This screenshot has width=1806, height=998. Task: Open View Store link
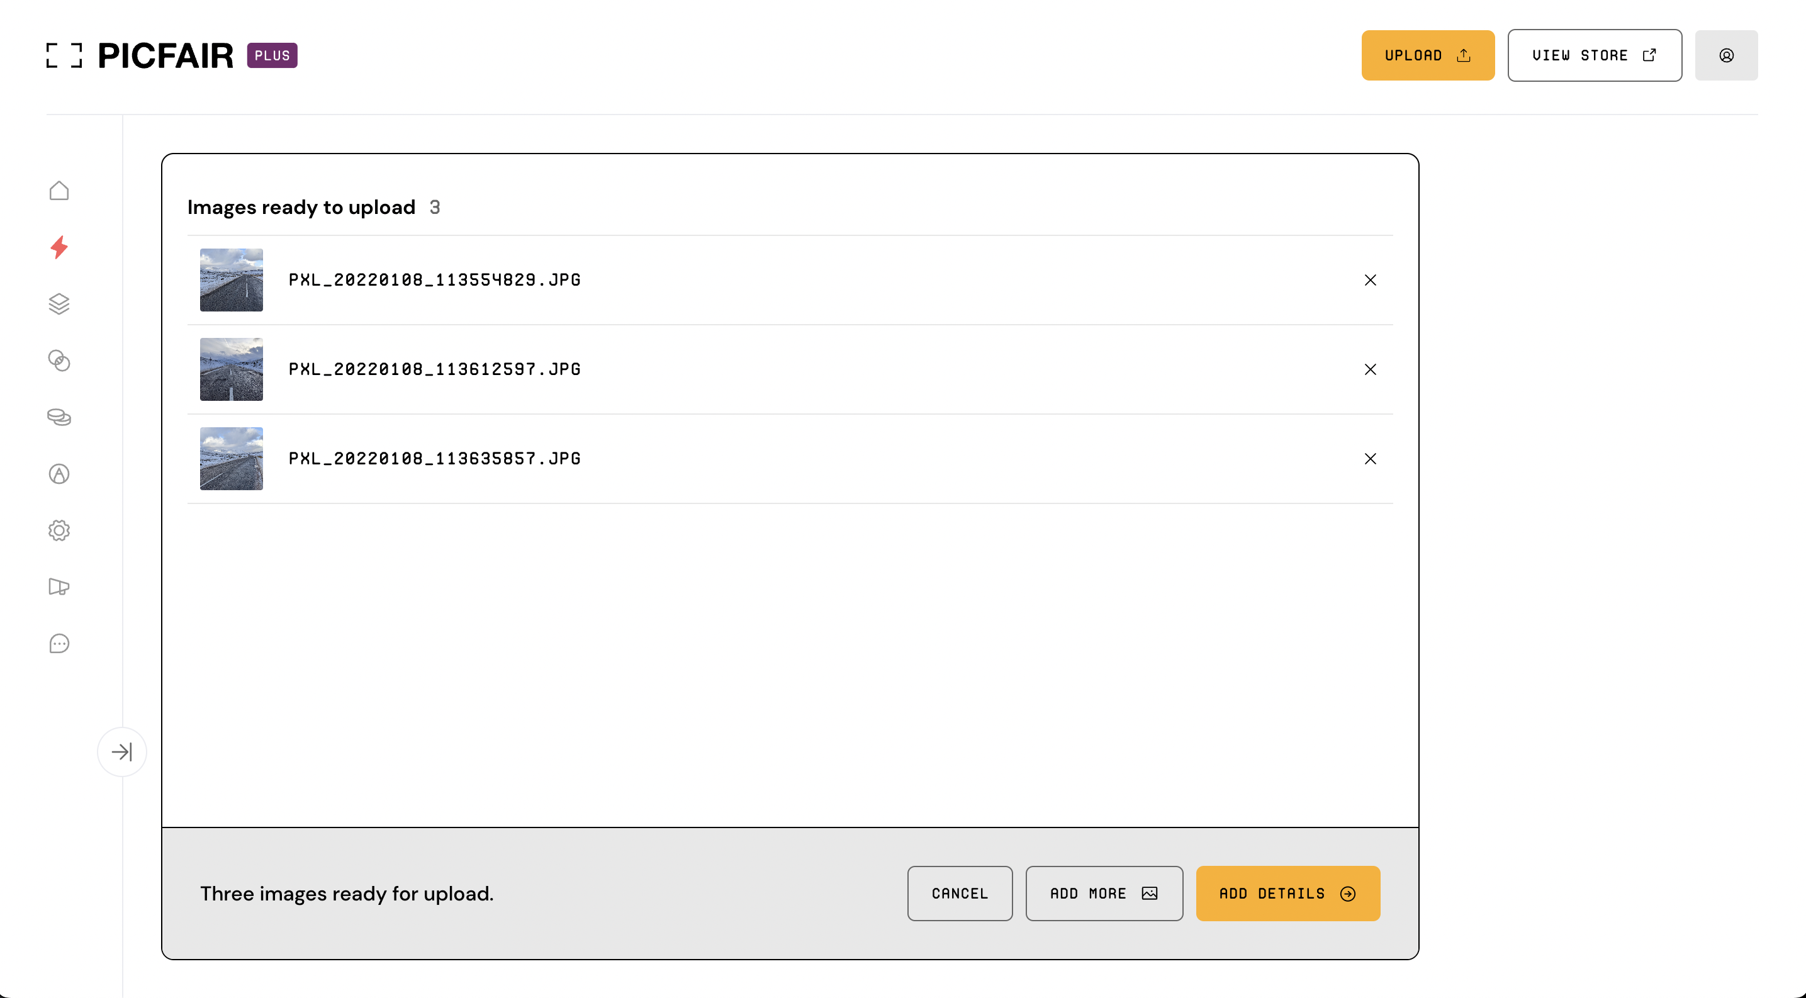coord(1595,55)
